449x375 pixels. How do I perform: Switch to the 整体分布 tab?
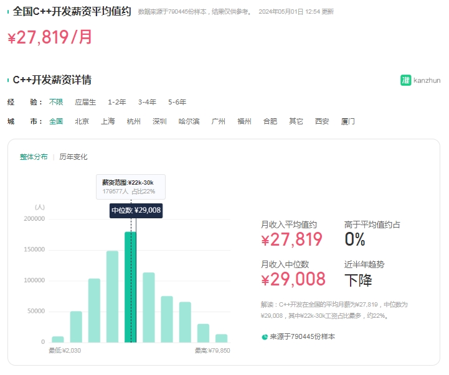coord(34,157)
